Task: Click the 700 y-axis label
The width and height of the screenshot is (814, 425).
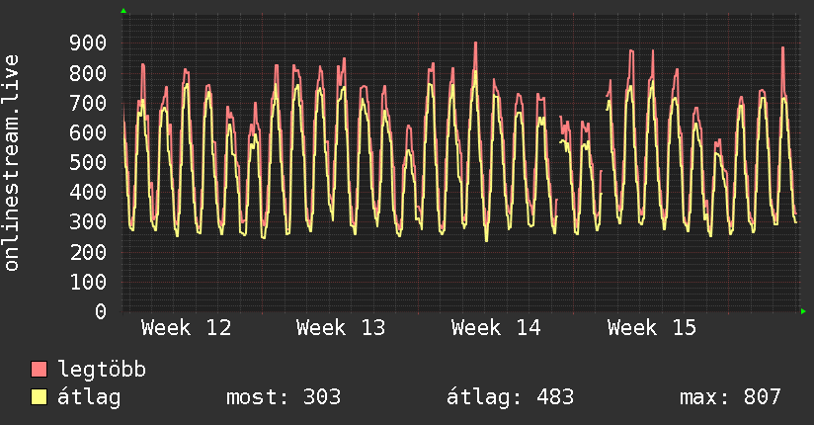Action: (x=88, y=103)
